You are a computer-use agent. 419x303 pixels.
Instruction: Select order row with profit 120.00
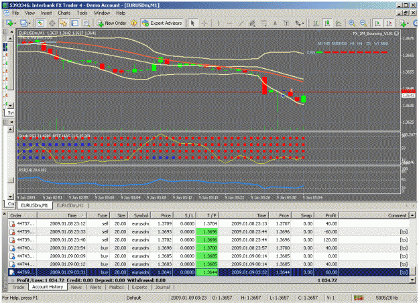tap(209, 239)
